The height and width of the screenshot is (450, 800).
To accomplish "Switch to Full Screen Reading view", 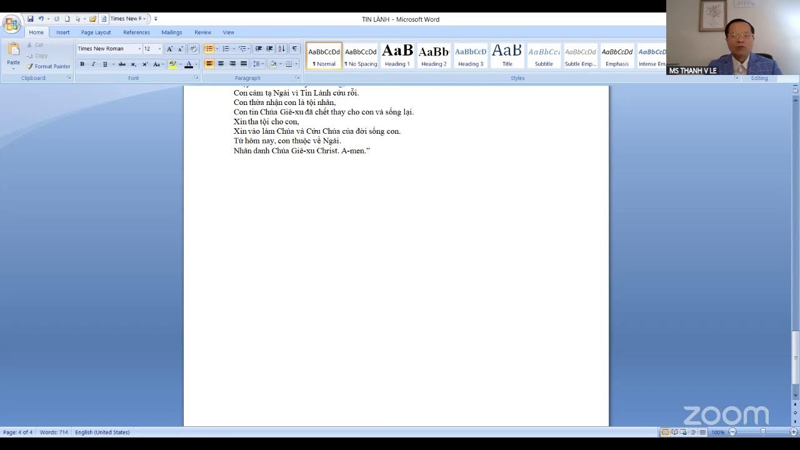I will point(674,432).
